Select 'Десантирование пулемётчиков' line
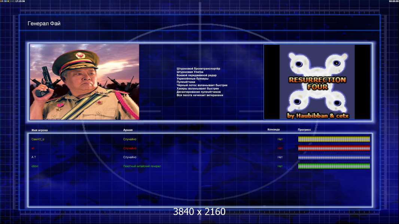 point(198,92)
